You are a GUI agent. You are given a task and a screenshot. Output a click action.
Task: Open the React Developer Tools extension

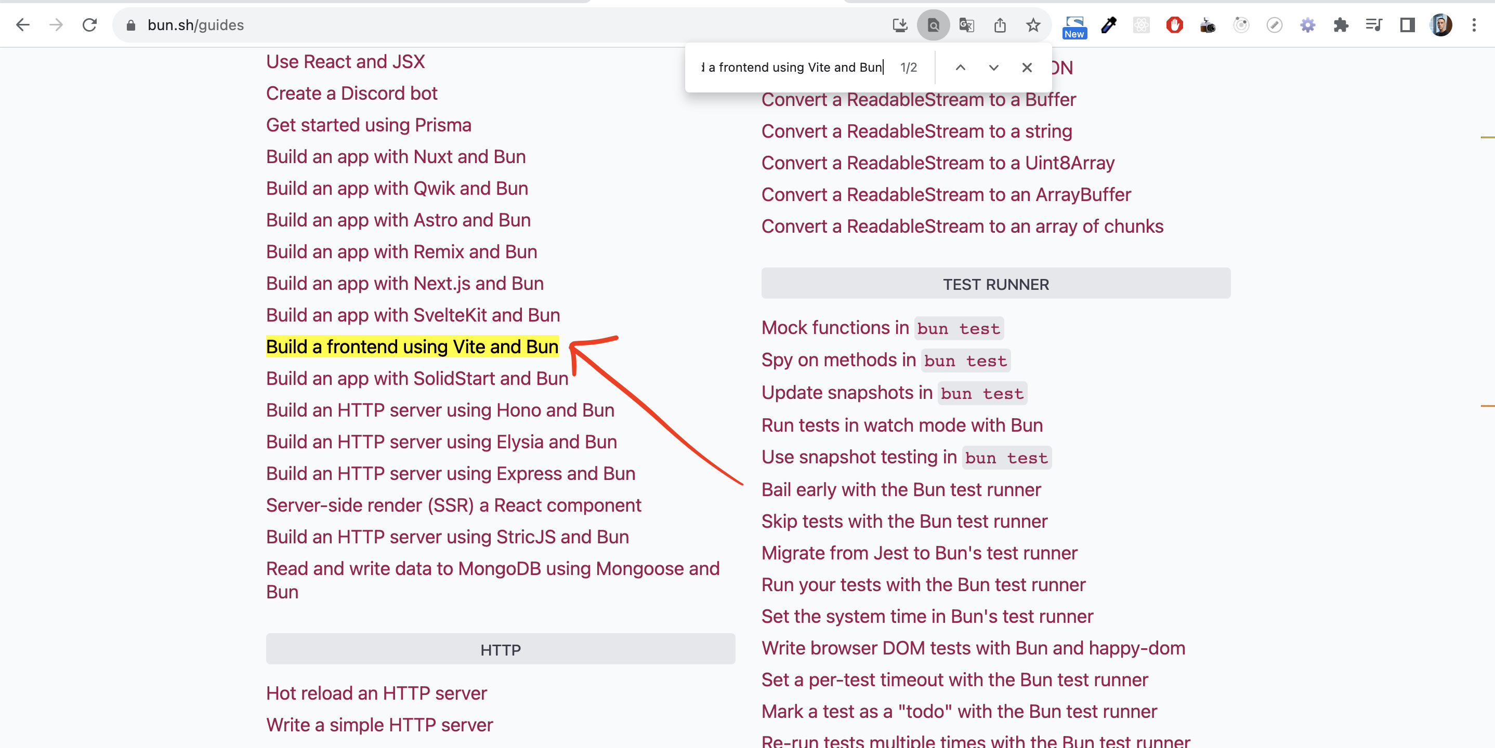[x=1141, y=25]
